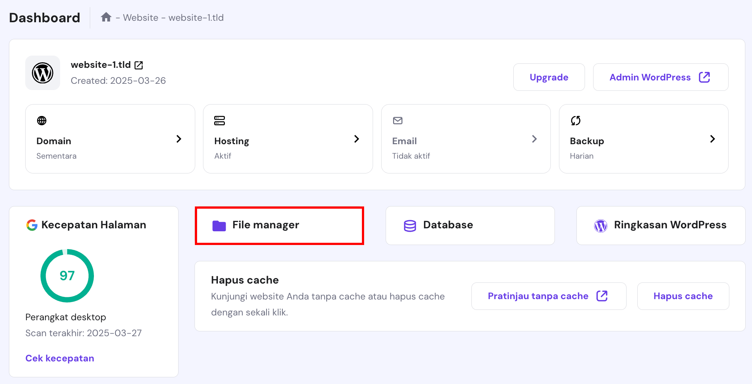Open Cek kecepatan link

(60, 358)
